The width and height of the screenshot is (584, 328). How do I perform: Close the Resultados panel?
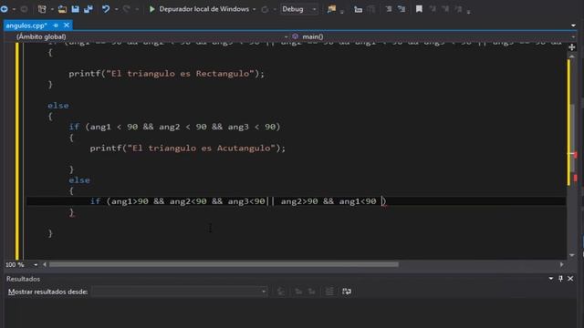[570, 279]
